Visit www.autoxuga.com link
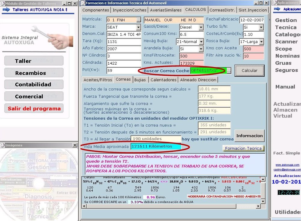The height and width of the screenshot is (221, 301). pos(287,165)
